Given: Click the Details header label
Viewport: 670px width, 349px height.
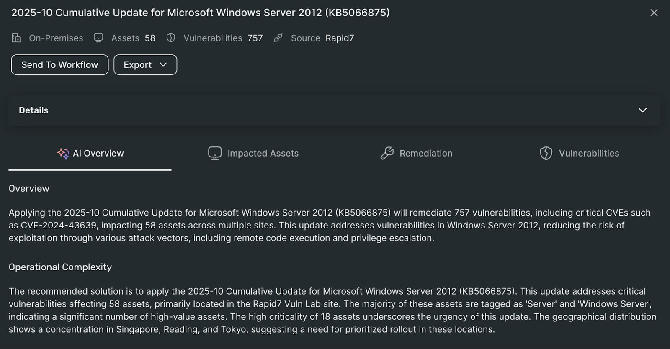Looking at the screenshot, I should (33, 110).
